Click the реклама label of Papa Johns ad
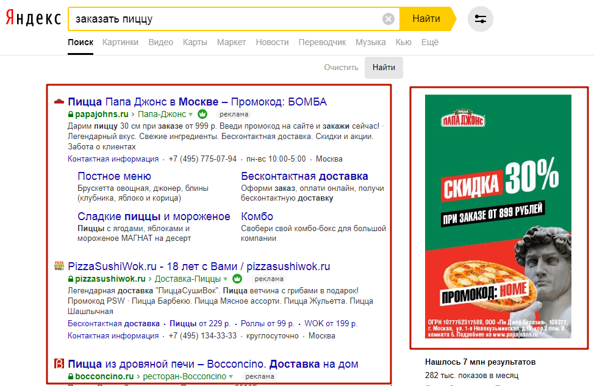The height and width of the screenshot is (386, 594). click(234, 114)
